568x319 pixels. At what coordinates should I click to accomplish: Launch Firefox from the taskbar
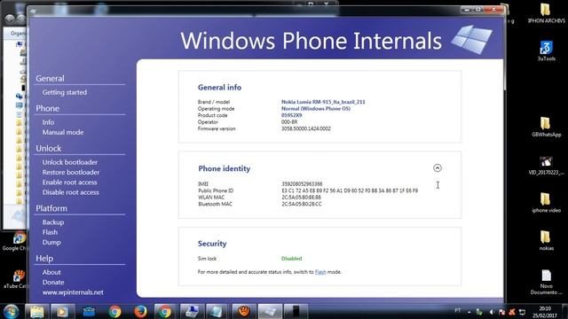coord(140,311)
